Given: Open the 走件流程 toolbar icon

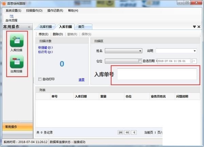Looking at the screenshot, I should click(11, 18).
